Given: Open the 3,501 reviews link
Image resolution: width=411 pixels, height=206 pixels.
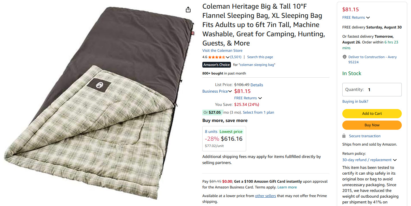Looking at the screenshot, I should [x=236, y=57].
